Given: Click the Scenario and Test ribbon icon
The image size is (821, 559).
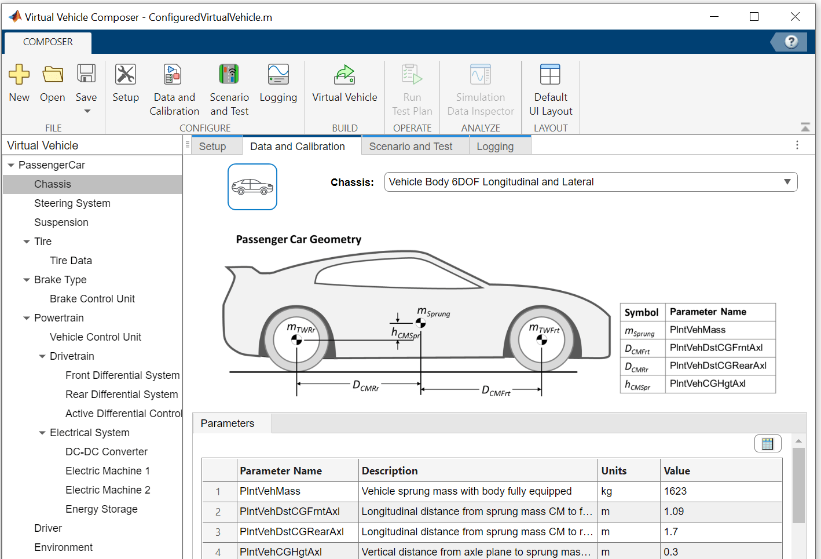Looking at the screenshot, I should (x=229, y=75).
